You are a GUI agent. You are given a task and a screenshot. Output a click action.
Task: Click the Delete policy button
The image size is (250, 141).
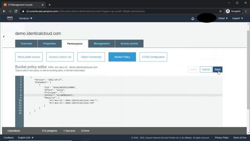[193, 69]
